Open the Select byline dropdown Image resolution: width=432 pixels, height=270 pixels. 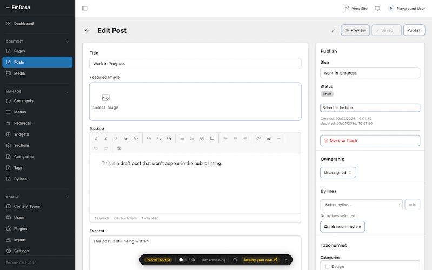click(x=361, y=205)
